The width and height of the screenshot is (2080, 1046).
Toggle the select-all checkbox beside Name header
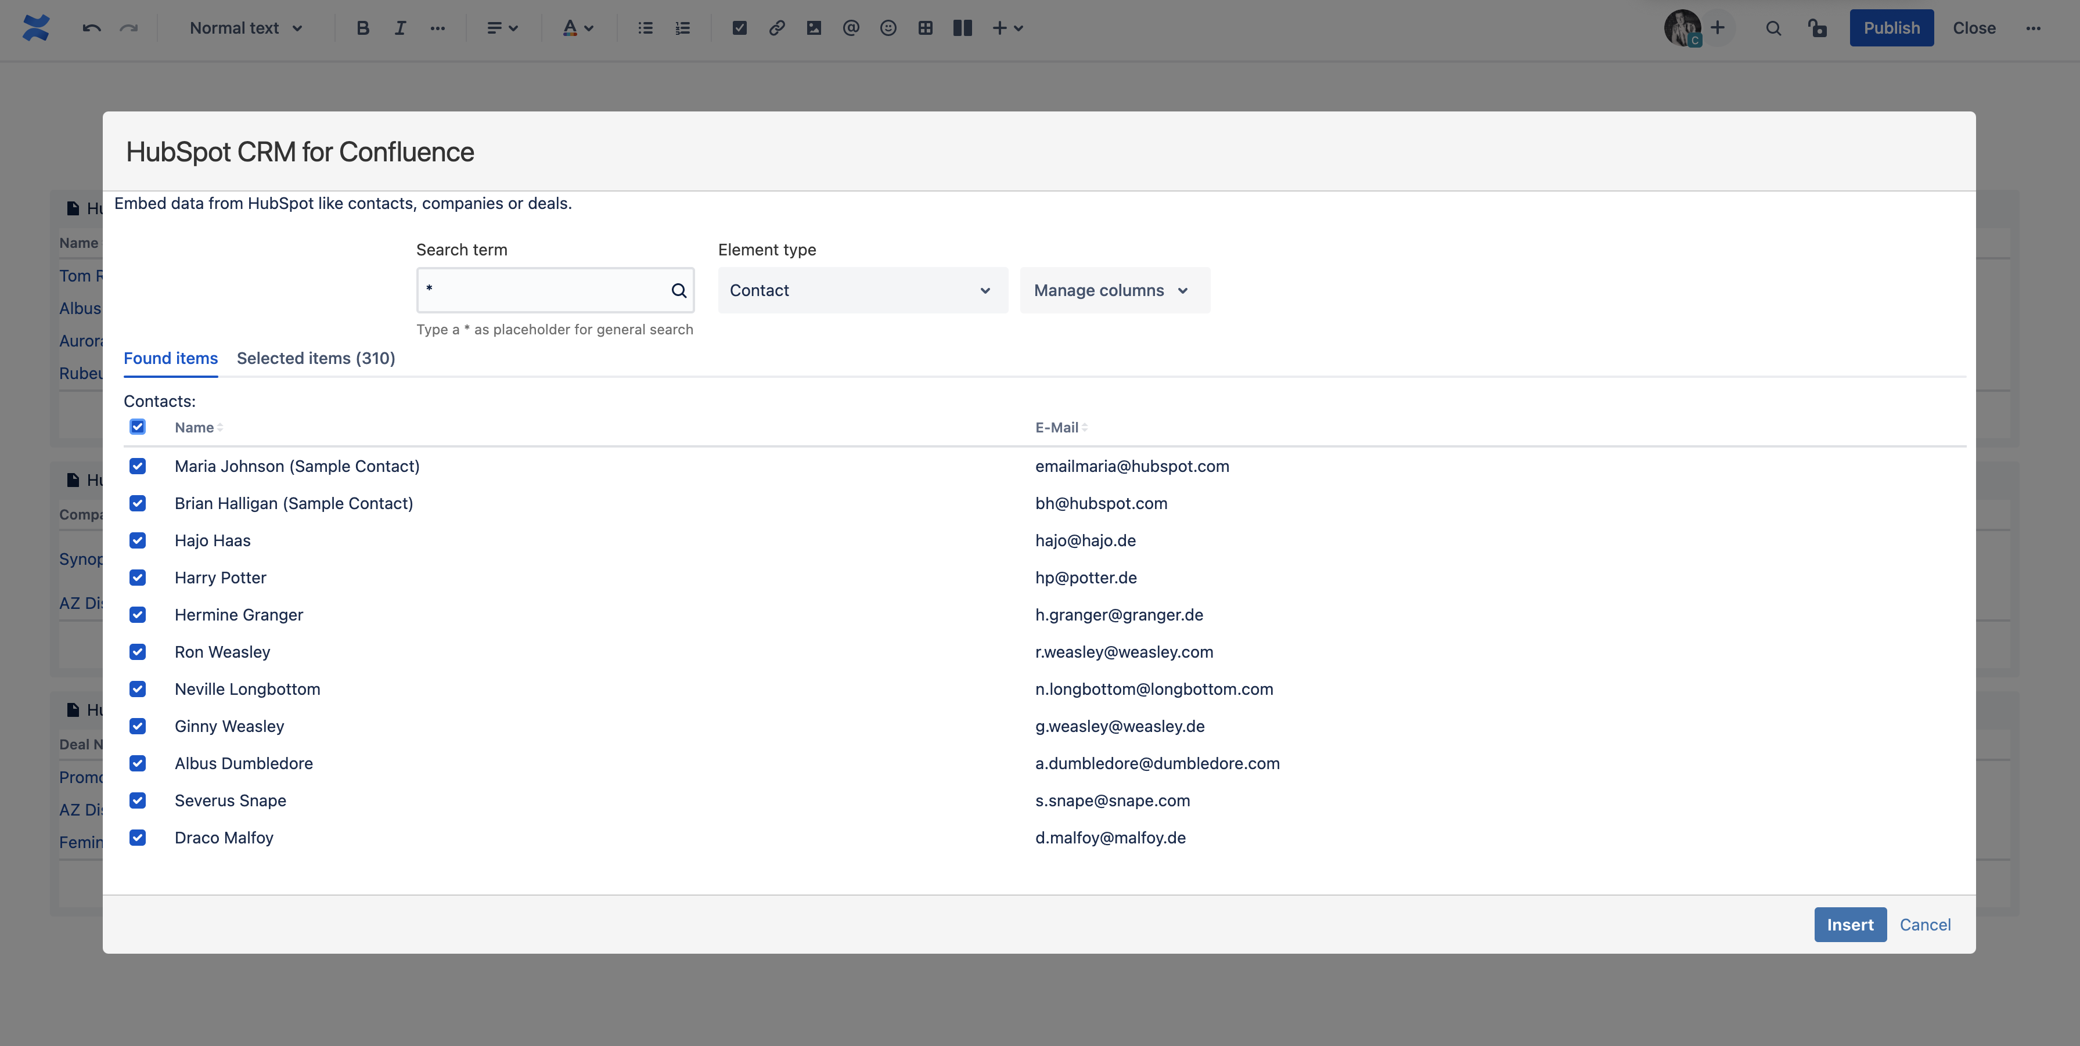point(138,427)
